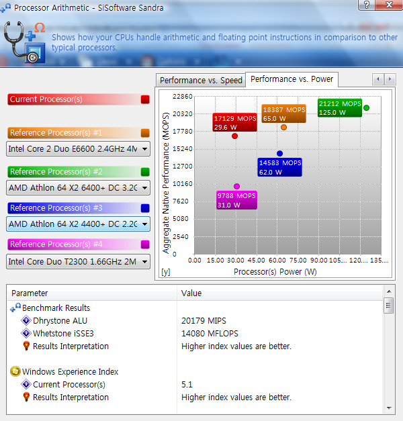Click the results list scroll down arrow
This screenshot has height=421, width=403.
[x=389, y=408]
